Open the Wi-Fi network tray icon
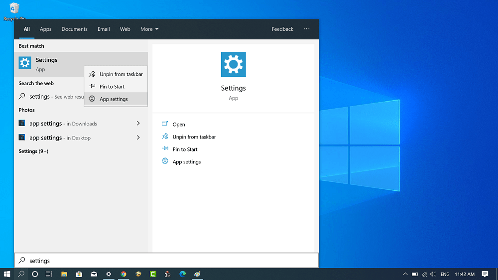 424,274
